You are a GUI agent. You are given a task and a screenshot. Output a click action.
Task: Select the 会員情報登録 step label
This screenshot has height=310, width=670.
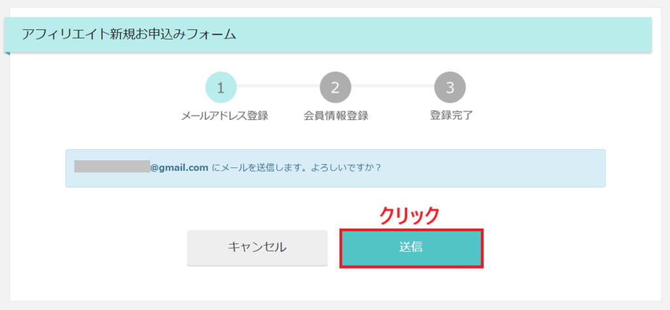coord(336,116)
